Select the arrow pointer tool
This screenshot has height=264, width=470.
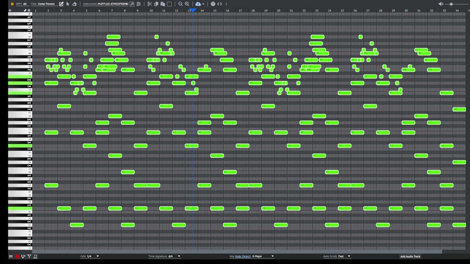click(x=68, y=4)
